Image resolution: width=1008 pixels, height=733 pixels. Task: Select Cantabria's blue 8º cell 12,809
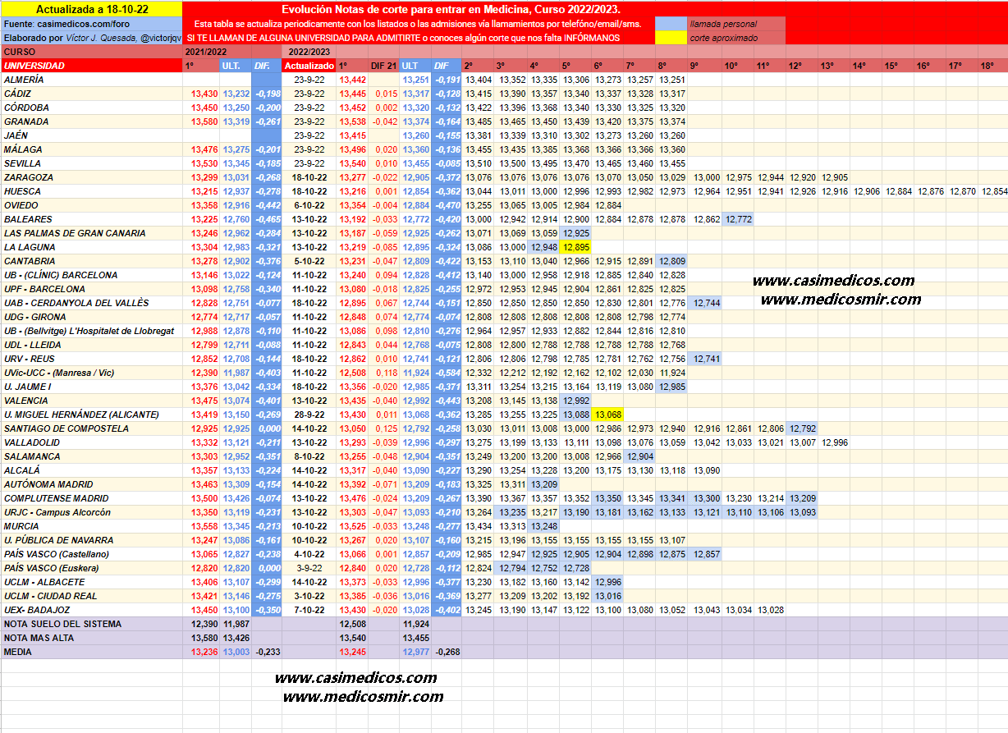click(x=672, y=261)
